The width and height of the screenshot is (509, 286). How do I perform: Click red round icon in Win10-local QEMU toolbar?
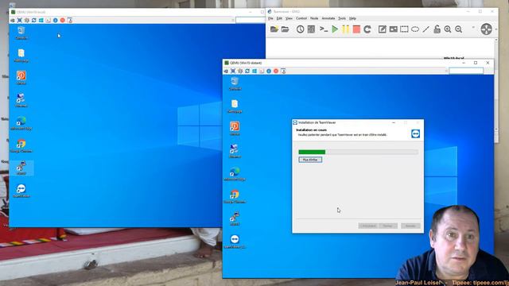tap(63, 20)
